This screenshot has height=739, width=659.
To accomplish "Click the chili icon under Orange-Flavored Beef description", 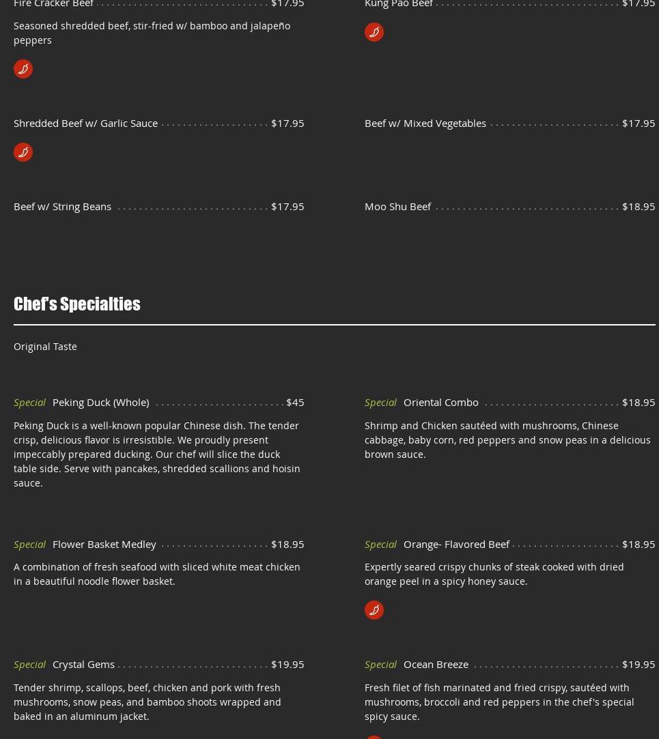I will click(x=374, y=610).
